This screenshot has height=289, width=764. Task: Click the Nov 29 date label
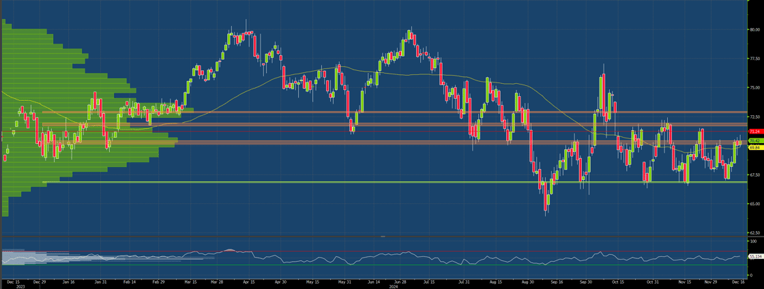pyautogui.click(x=711, y=282)
